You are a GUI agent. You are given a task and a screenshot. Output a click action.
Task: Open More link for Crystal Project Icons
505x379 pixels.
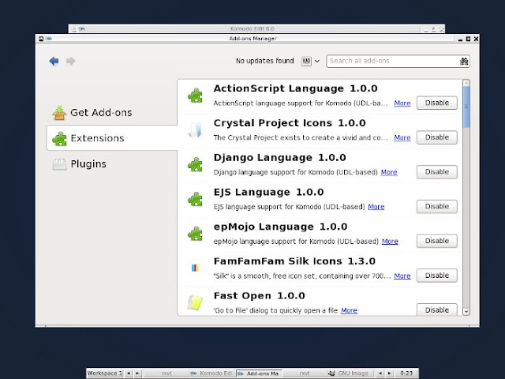coord(402,137)
